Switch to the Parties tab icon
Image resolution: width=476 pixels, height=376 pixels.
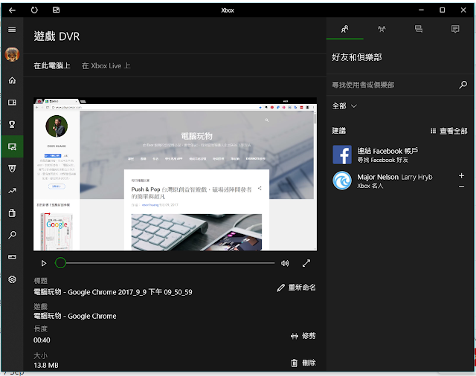tap(382, 29)
